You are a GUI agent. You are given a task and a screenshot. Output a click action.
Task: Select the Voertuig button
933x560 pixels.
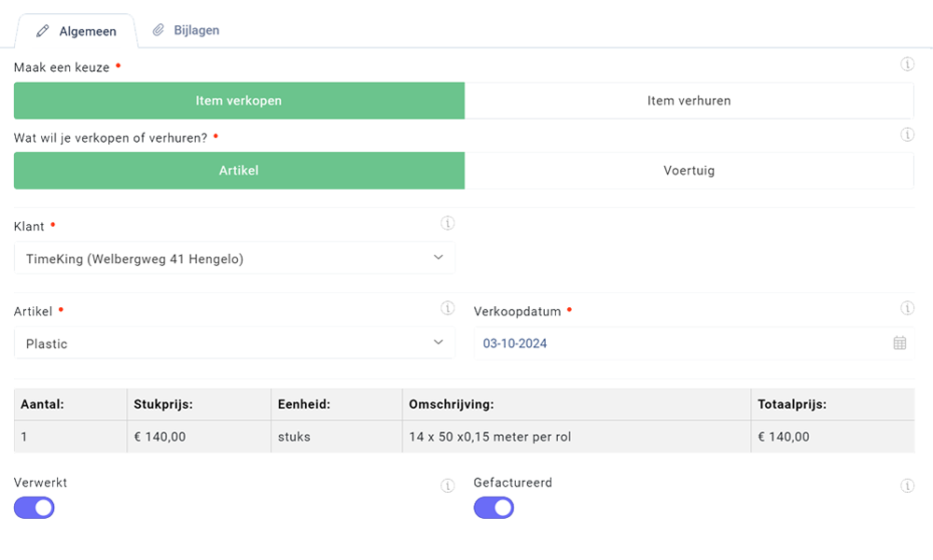[689, 171]
